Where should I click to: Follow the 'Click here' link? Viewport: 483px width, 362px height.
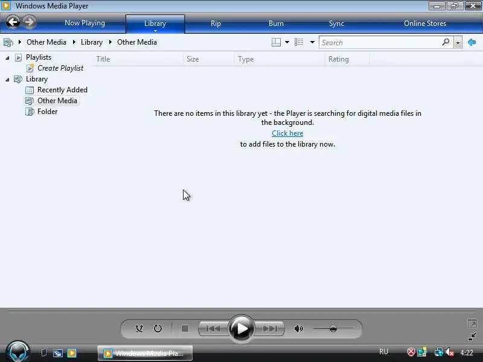click(287, 133)
